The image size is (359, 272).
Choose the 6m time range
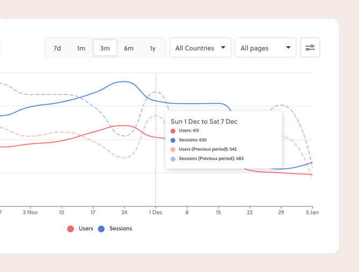(129, 48)
